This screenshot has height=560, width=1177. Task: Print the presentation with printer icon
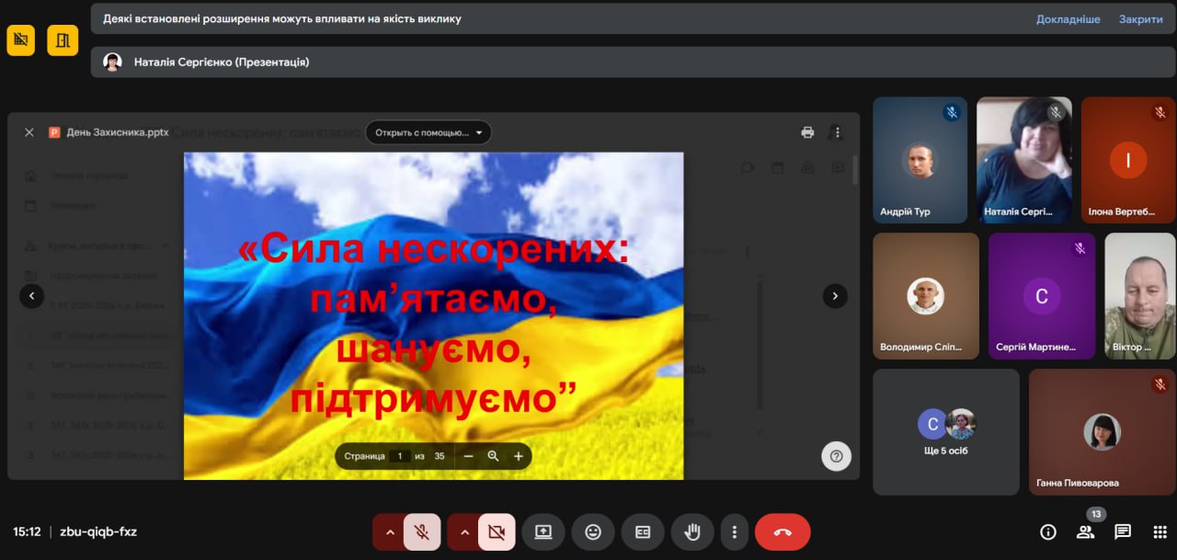(x=807, y=132)
